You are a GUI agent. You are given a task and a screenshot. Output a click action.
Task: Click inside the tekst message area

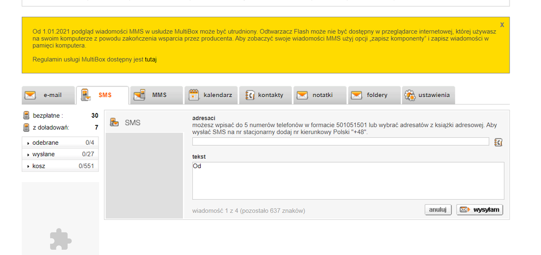[348, 180]
